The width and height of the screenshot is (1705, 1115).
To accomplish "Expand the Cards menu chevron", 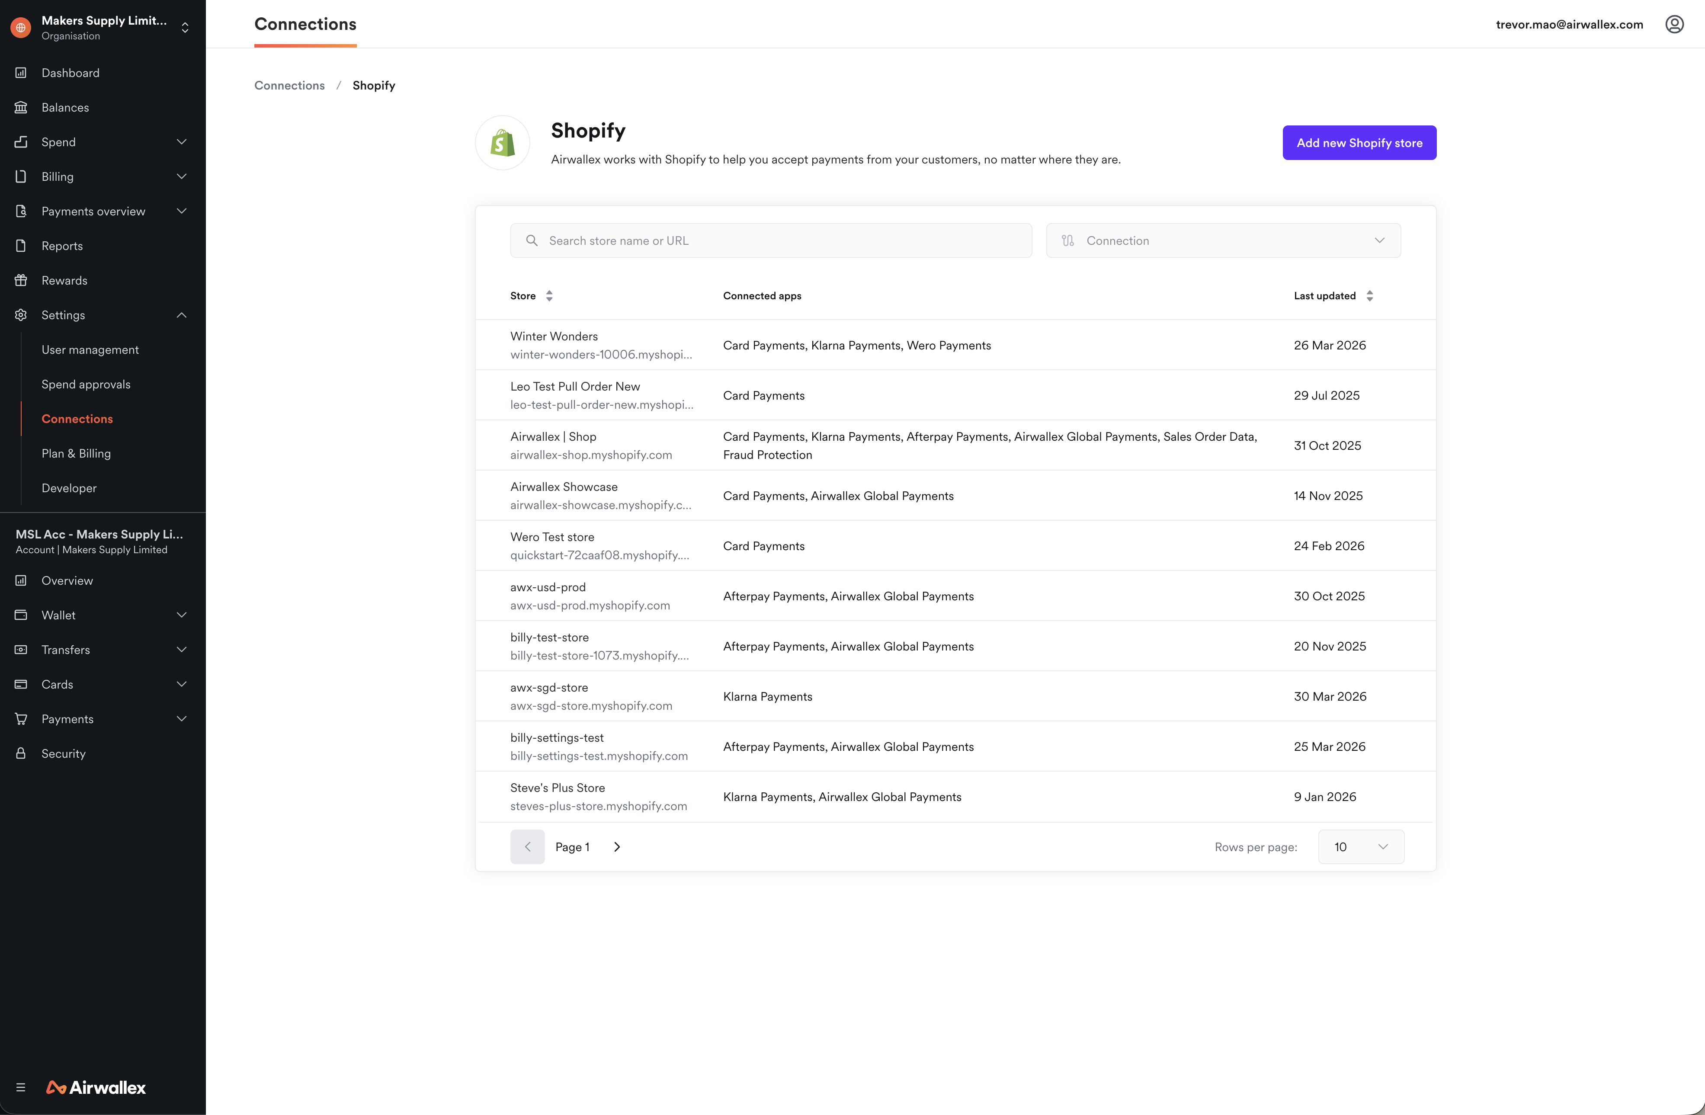I will click(x=181, y=684).
